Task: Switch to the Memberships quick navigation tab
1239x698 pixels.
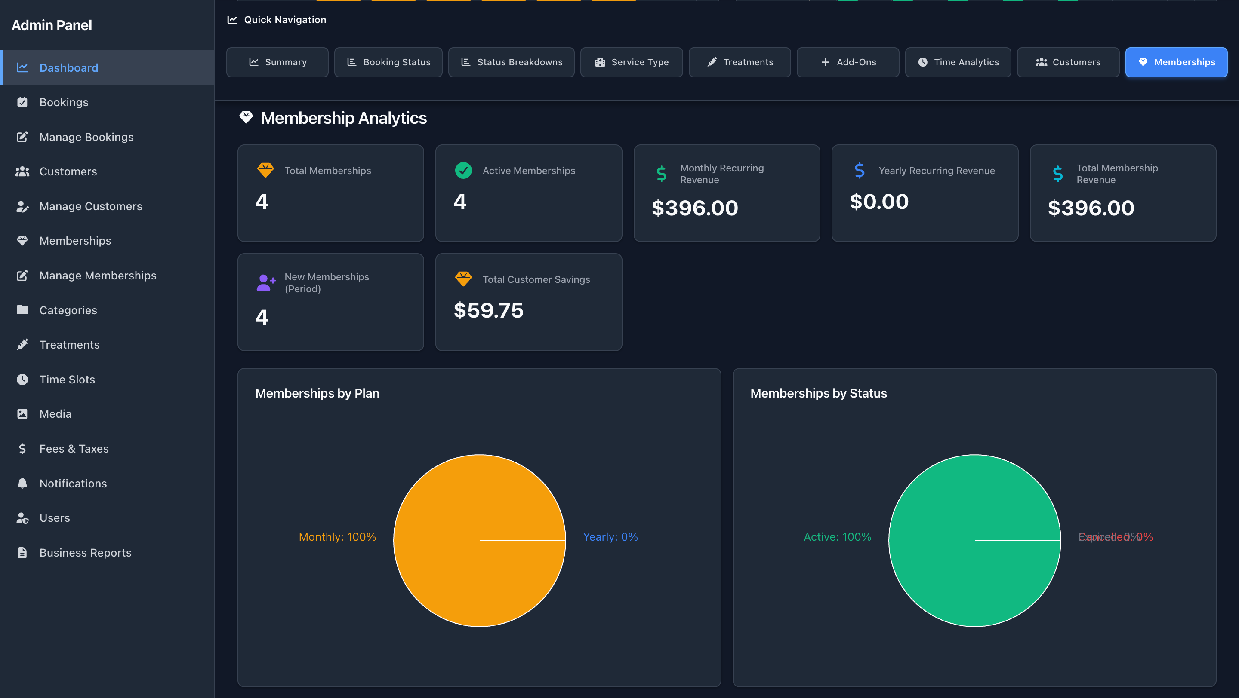Action: click(x=1175, y=62)
